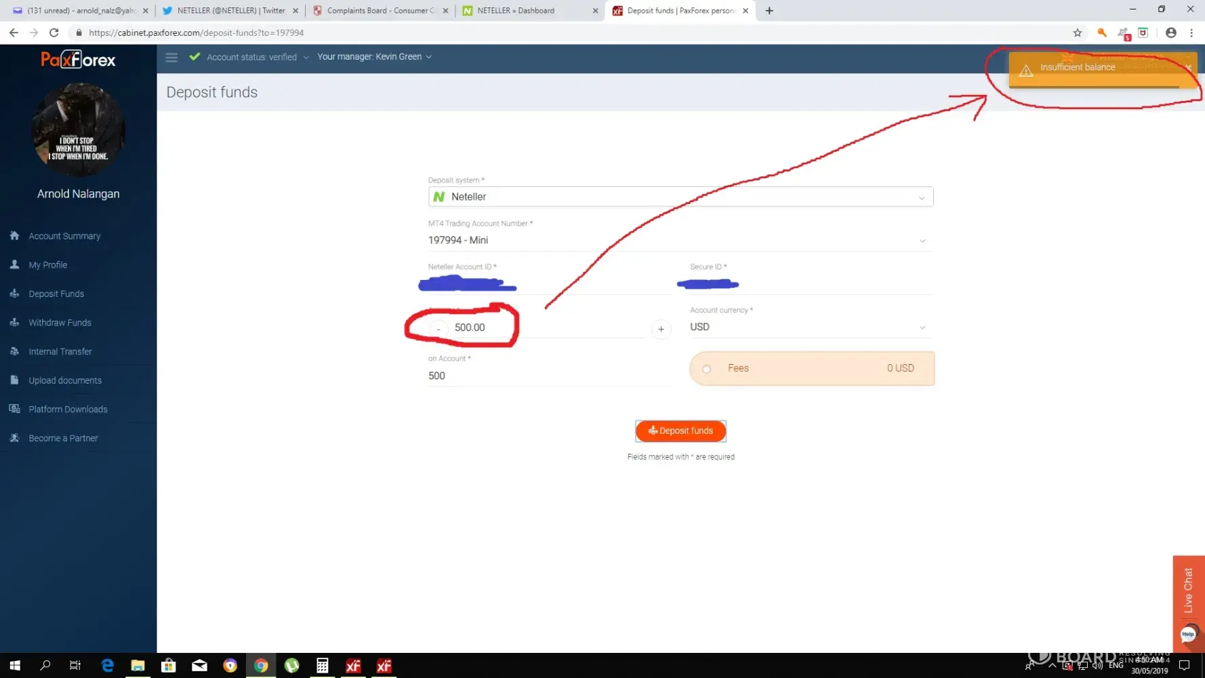Open the purple-and-orange shield app on taskbar
The width and height of the screenshot is (1205, 678).
(x=230, y=666)
